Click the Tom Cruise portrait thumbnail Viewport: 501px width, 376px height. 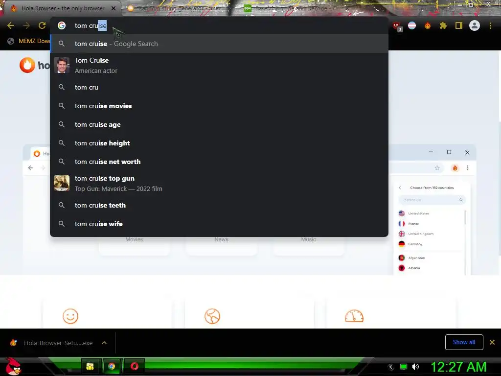pyautogui.click(x=62, y=65)
